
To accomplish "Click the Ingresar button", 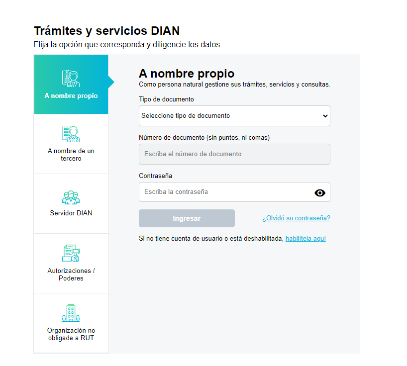I will tap(187, 218).
